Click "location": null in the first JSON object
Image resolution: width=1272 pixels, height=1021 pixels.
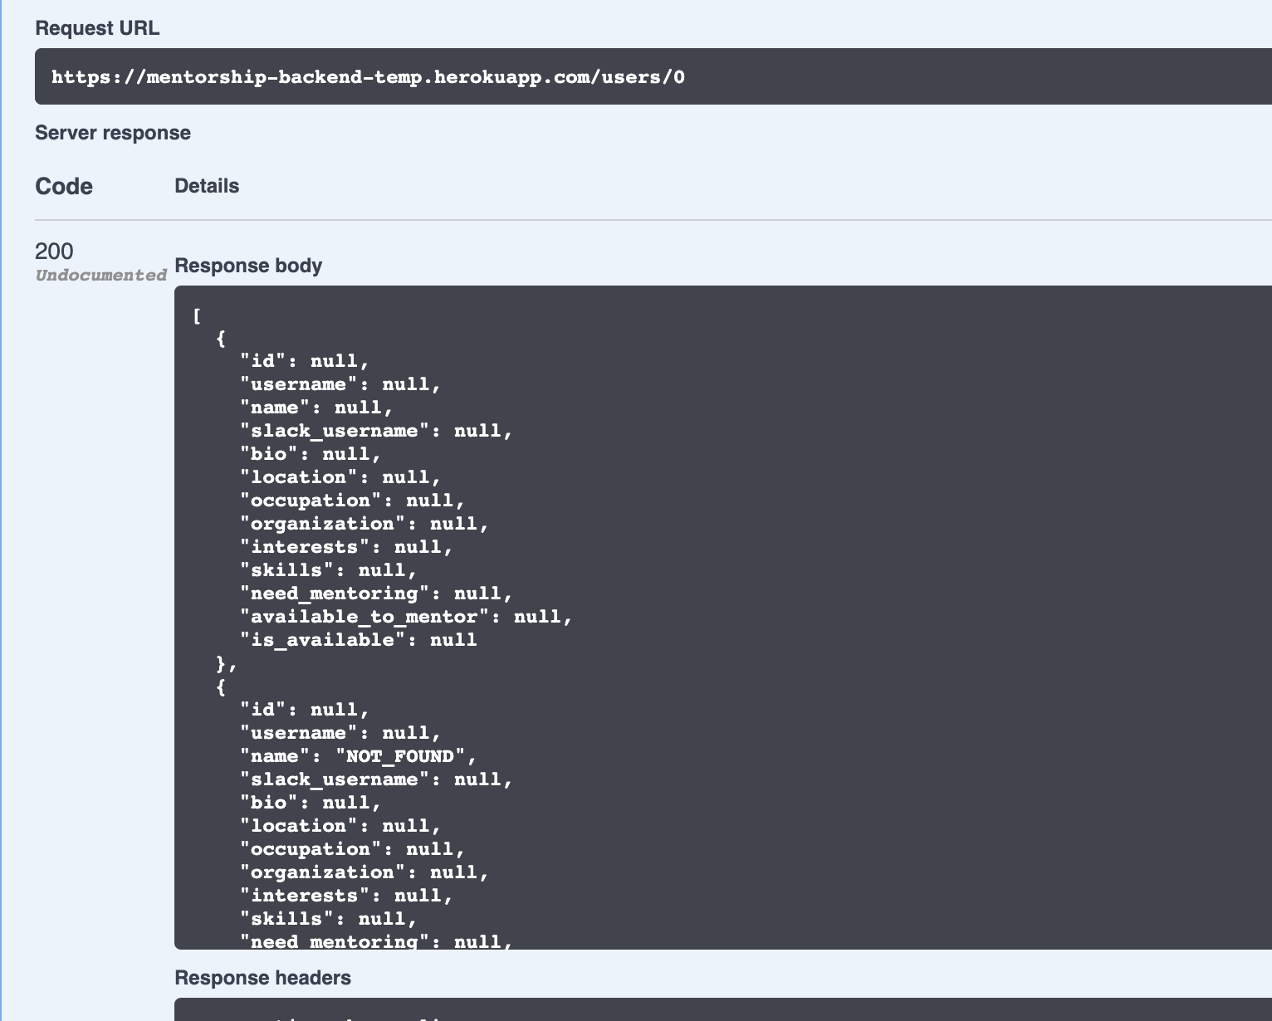[x=340, y=477]
